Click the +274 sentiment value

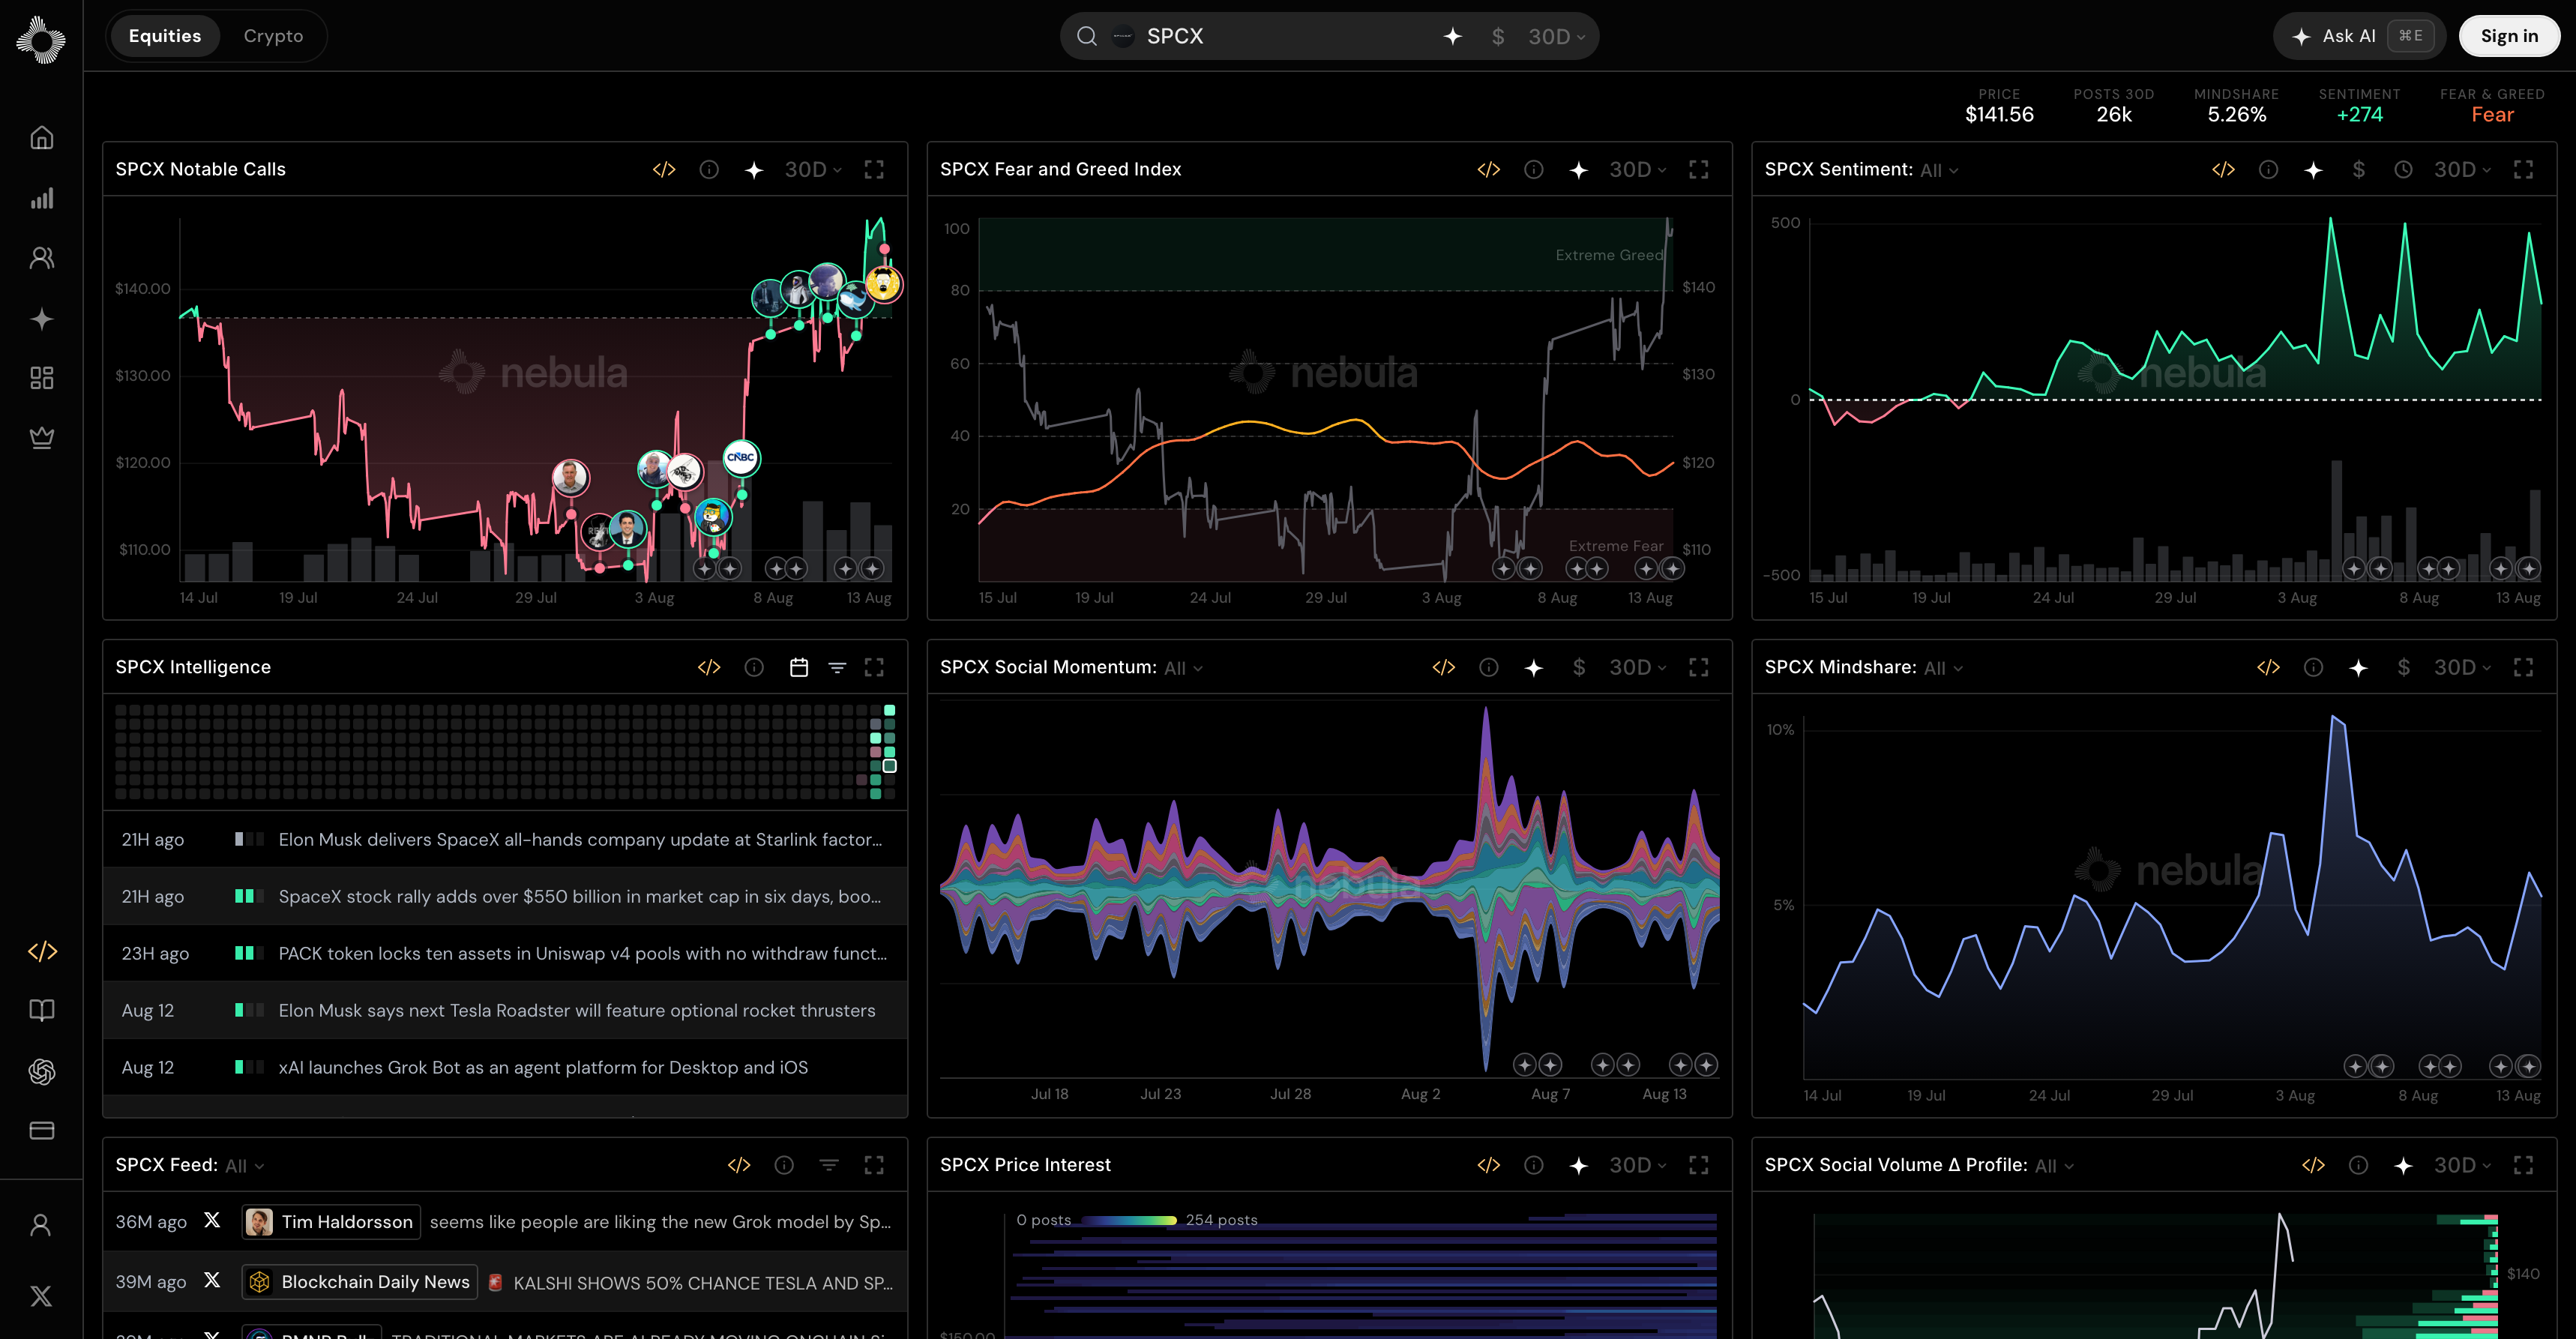[x=2359, y=115]
